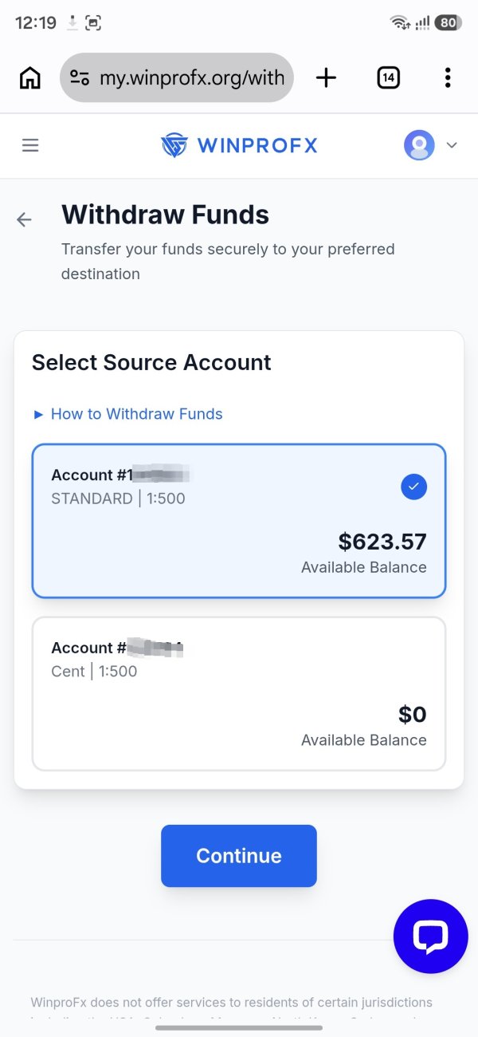Open the tab switcher showing 14 tabs
The image size is (478, 1037).
tap(388, 77)
